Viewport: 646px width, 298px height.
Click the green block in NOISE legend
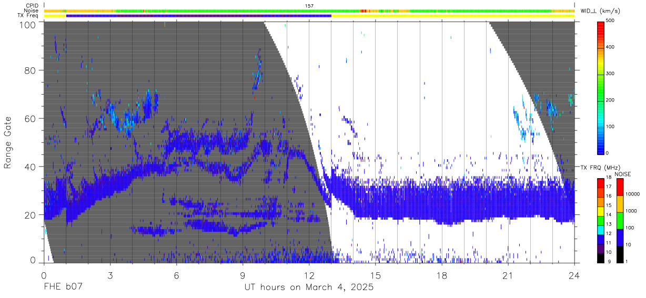click(x=620, y=221)
